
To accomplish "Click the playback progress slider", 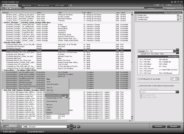I will coord(10,127).
